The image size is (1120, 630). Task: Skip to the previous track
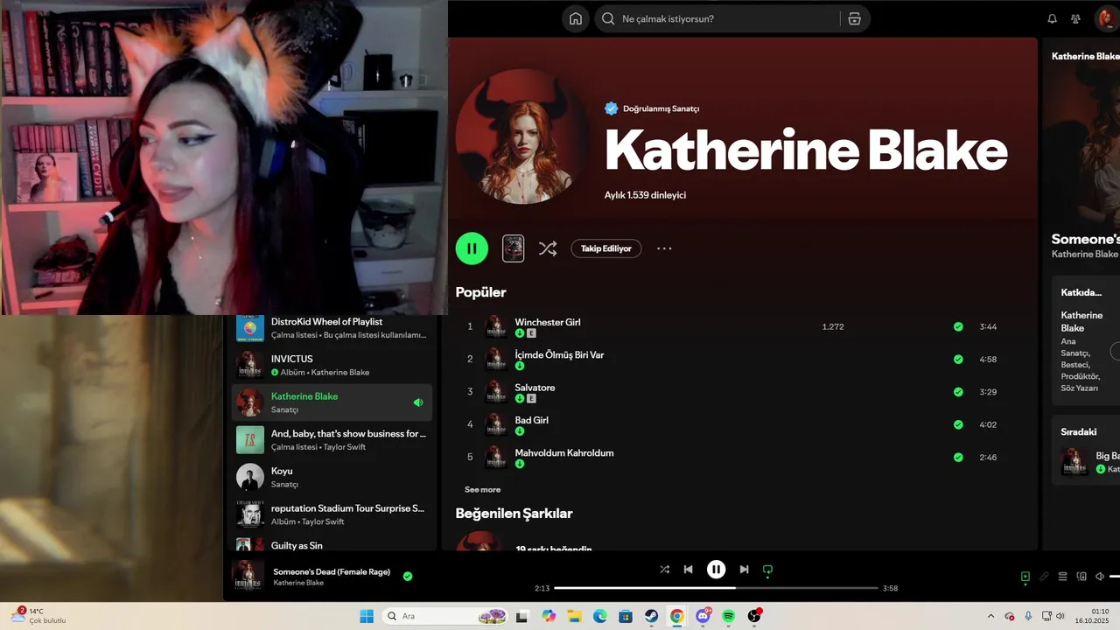coord(688,570)
